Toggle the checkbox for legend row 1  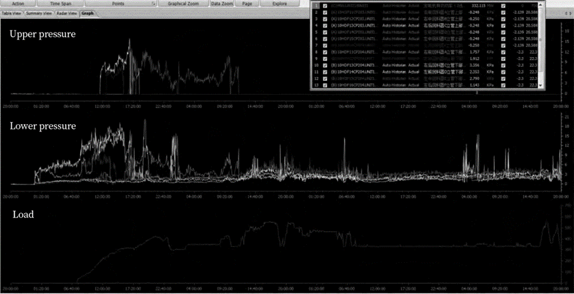[x=325, y=6]
